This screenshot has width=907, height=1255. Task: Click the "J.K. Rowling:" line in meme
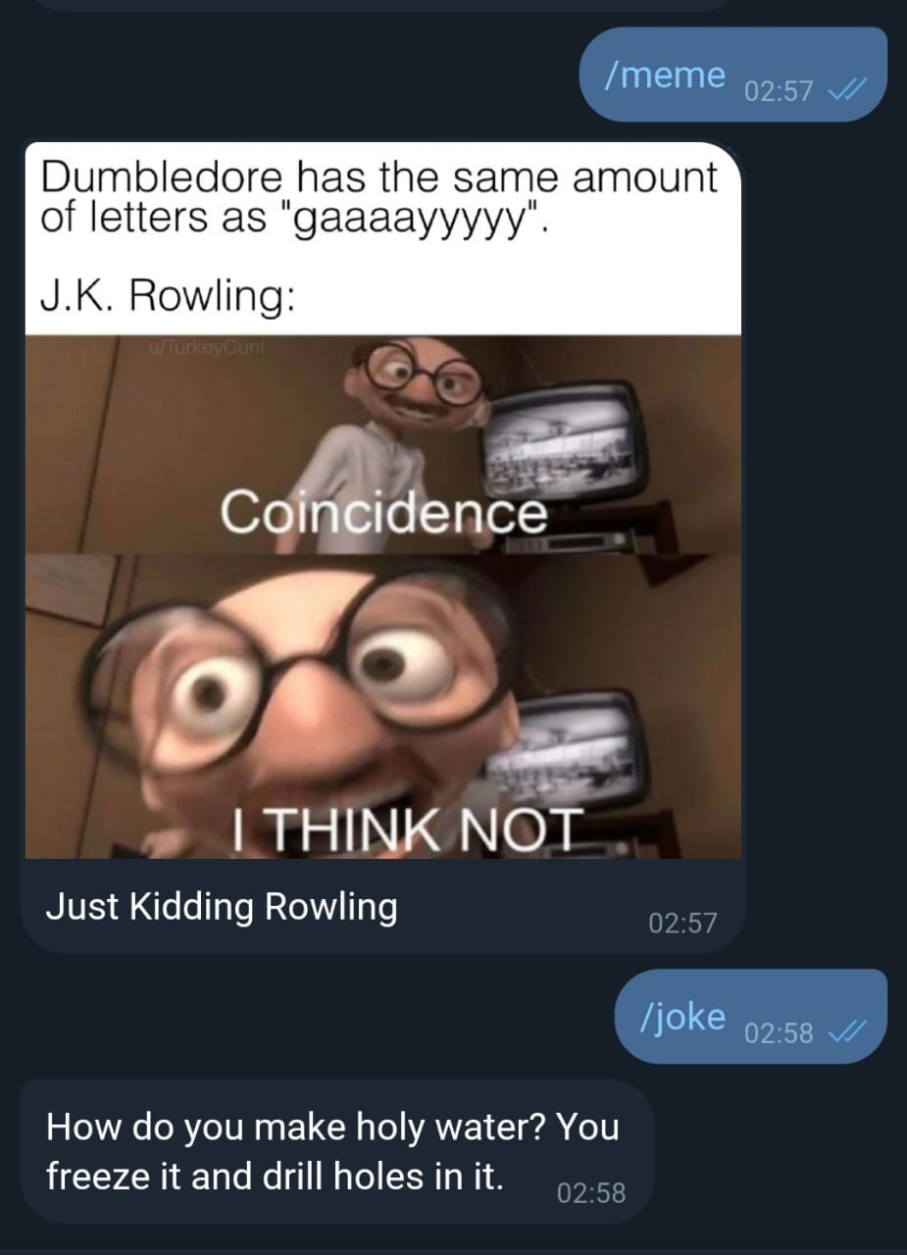pyautogui.click(x=166, y=294)
